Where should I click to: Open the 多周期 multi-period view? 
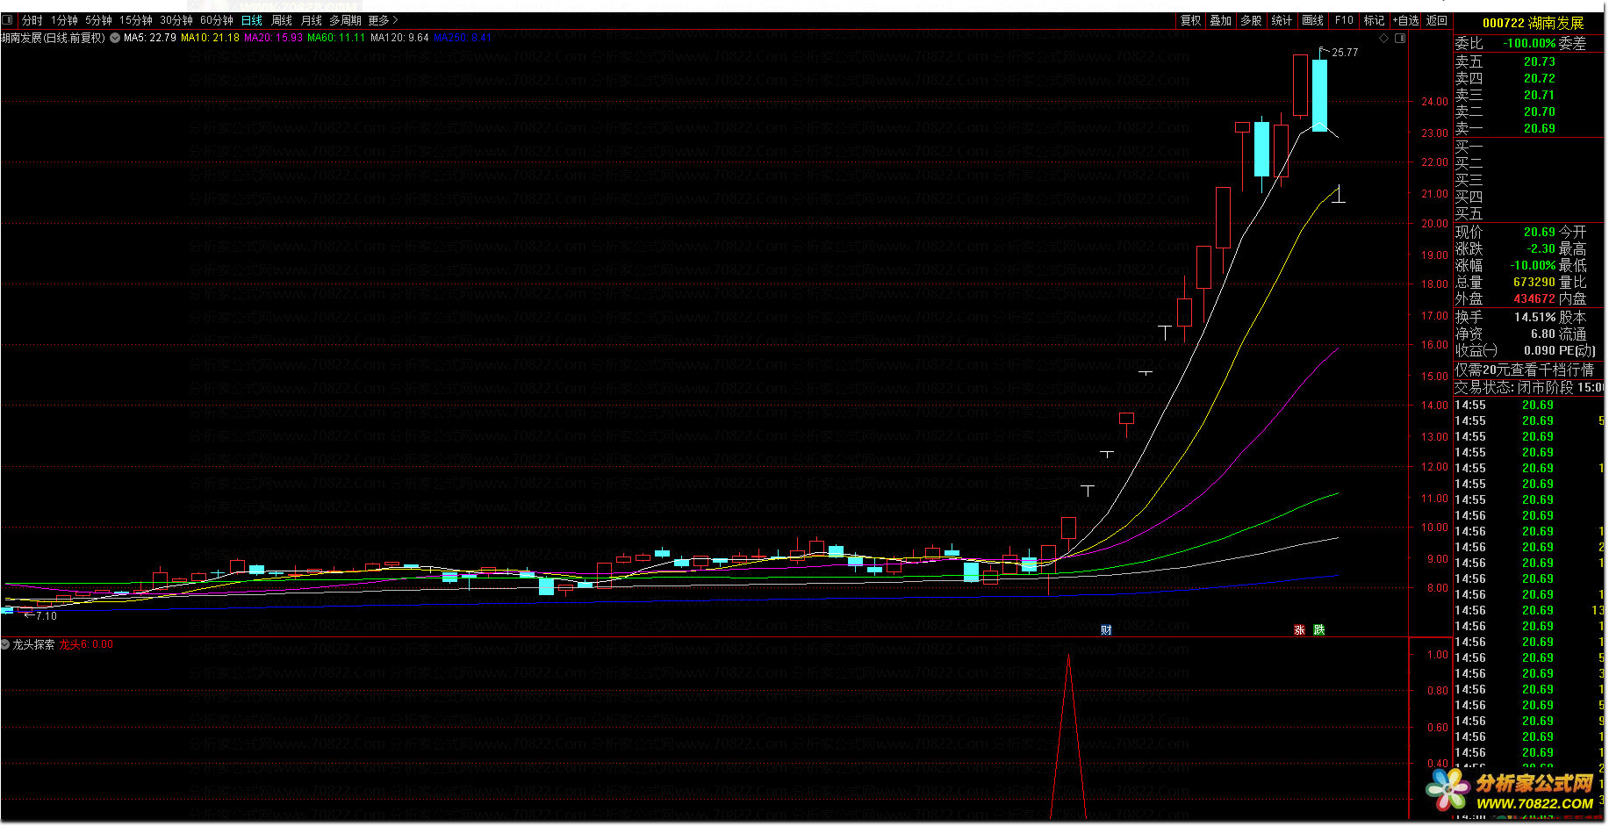[345, 20]
